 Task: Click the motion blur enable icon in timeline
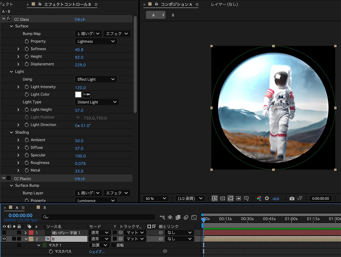(186, 217)
